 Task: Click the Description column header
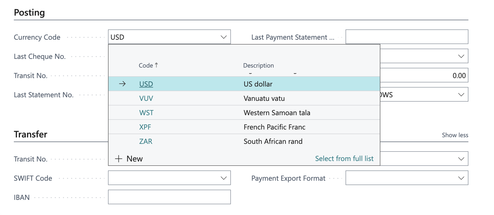coord(258,66)
